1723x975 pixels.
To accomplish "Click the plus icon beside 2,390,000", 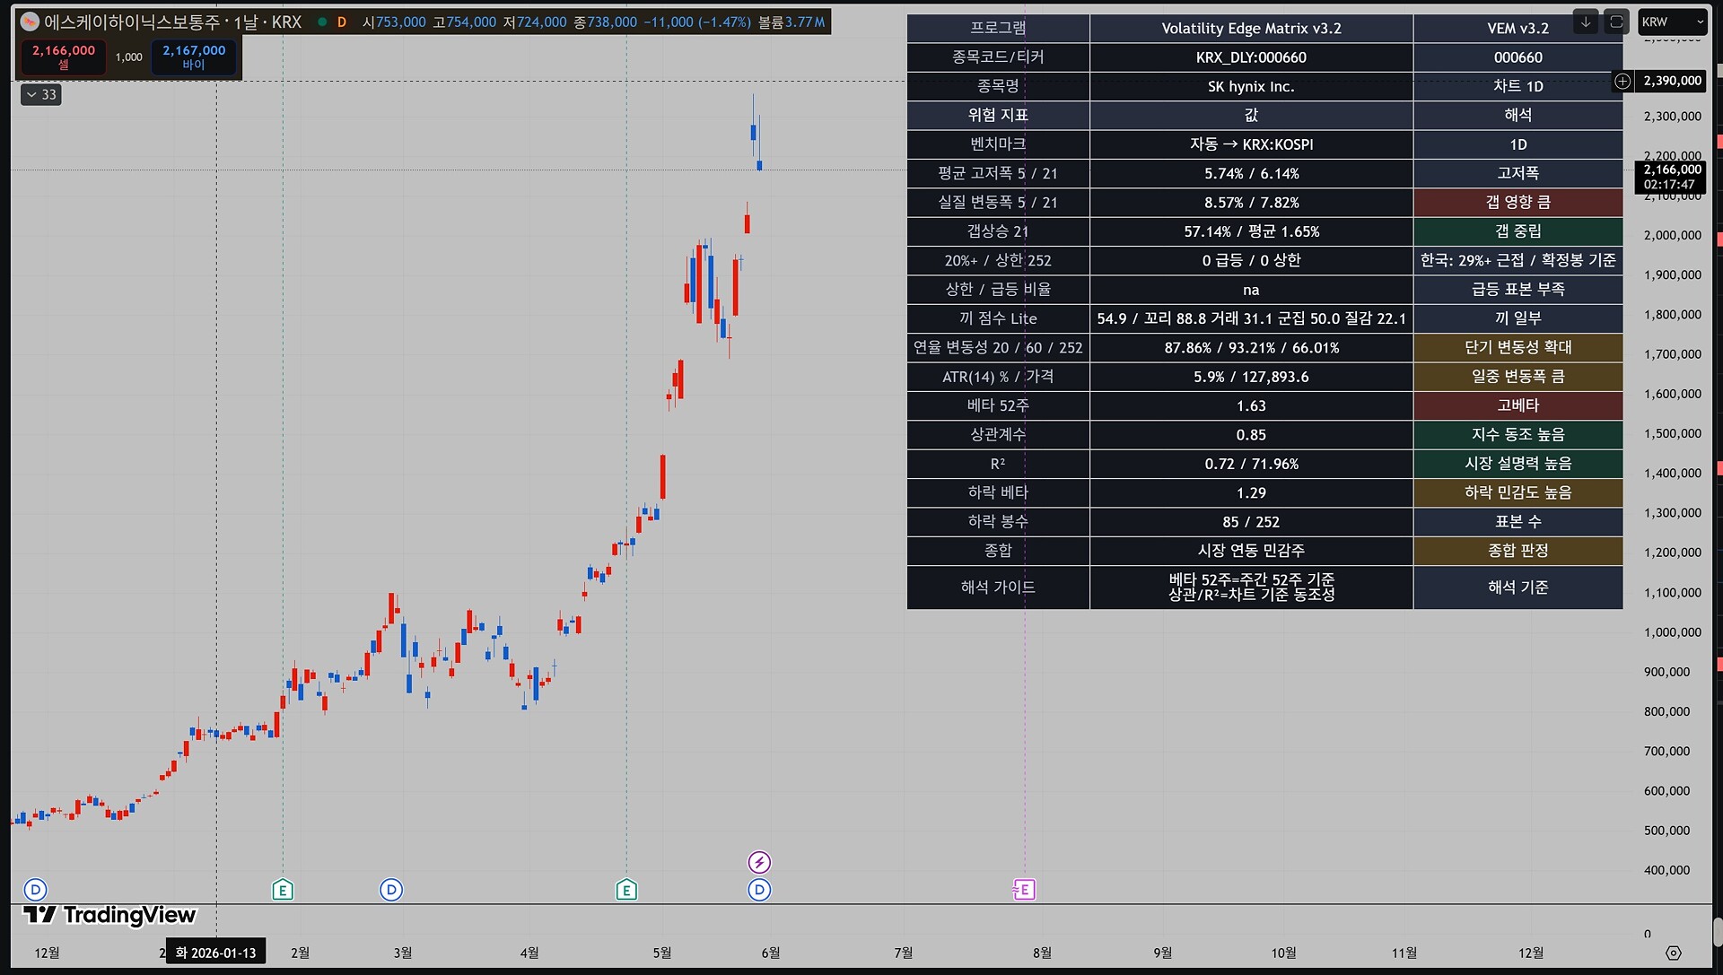I will (1622, 82).
